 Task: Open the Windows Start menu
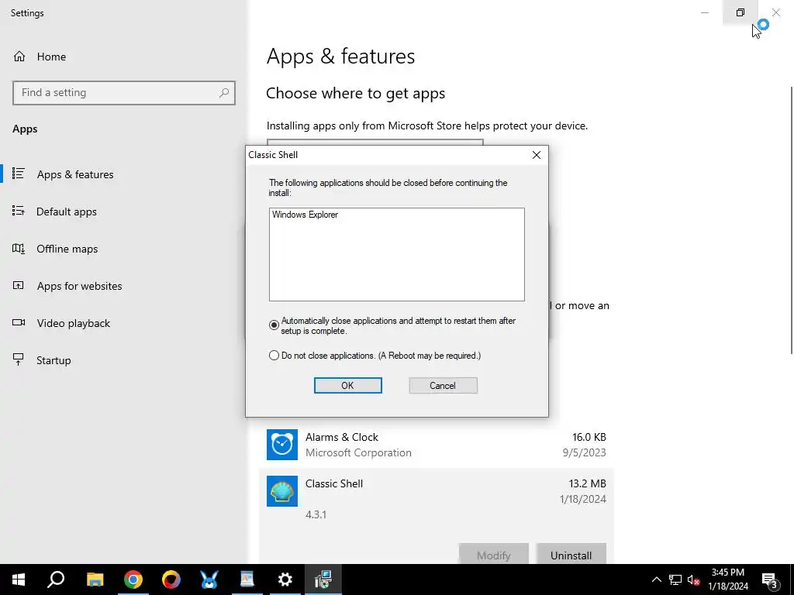click(x=19, y=580)
